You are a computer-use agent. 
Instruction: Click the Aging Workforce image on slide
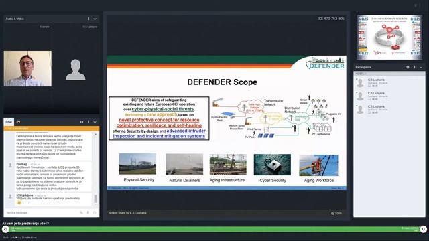point(319,165)
